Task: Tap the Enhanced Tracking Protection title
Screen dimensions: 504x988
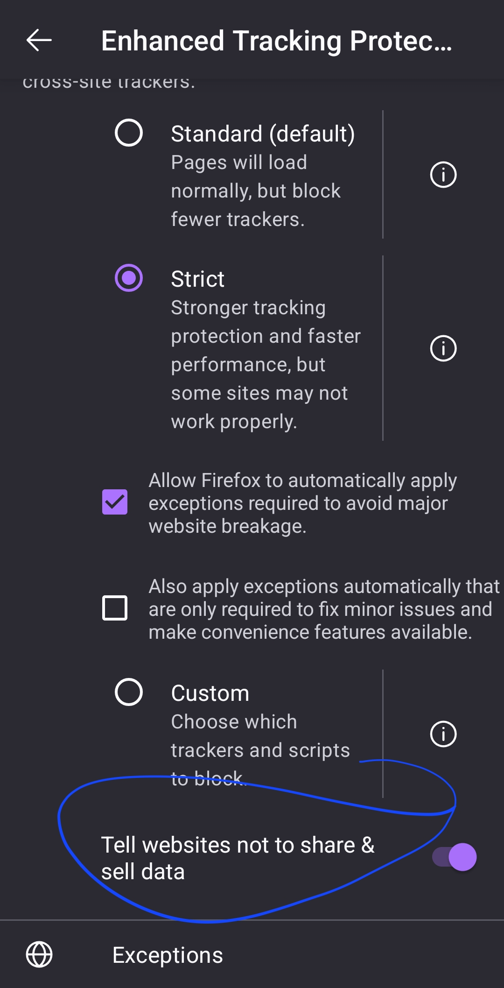Action: tap(276, 41)
